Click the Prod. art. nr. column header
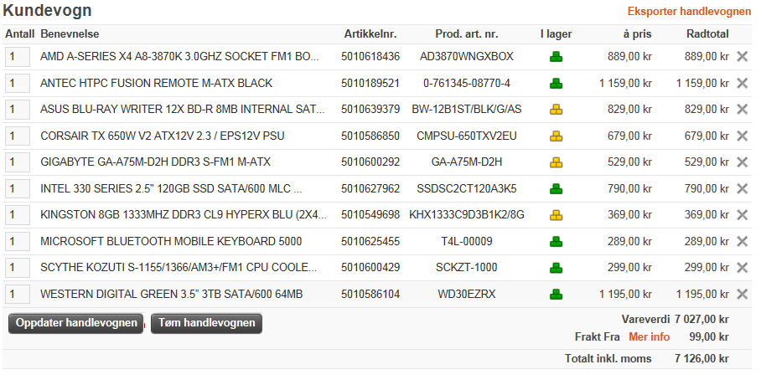The height and width of the screenshot is (385, 761). (x=466, y=34)
